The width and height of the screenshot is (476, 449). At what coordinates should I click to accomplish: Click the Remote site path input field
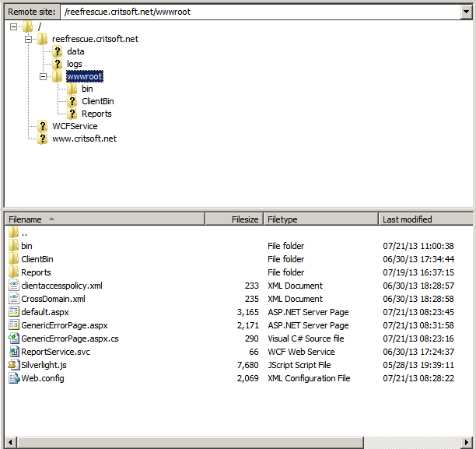[261, 12]
